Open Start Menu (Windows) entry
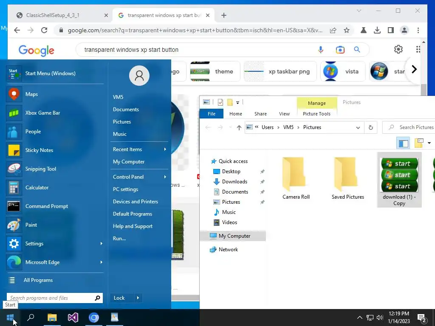 click(55, 73)
